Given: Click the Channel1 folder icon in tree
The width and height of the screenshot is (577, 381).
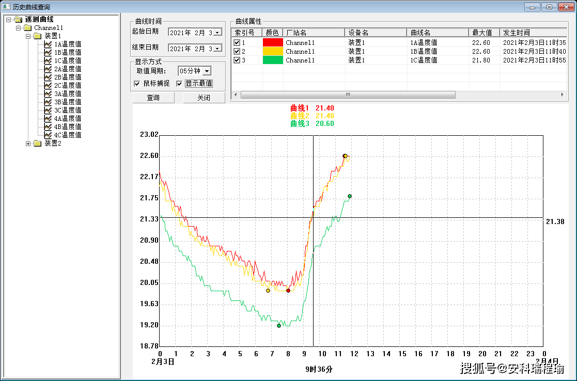Looking at the screenshot, I should pyautogui.click(x=27, y=28).
